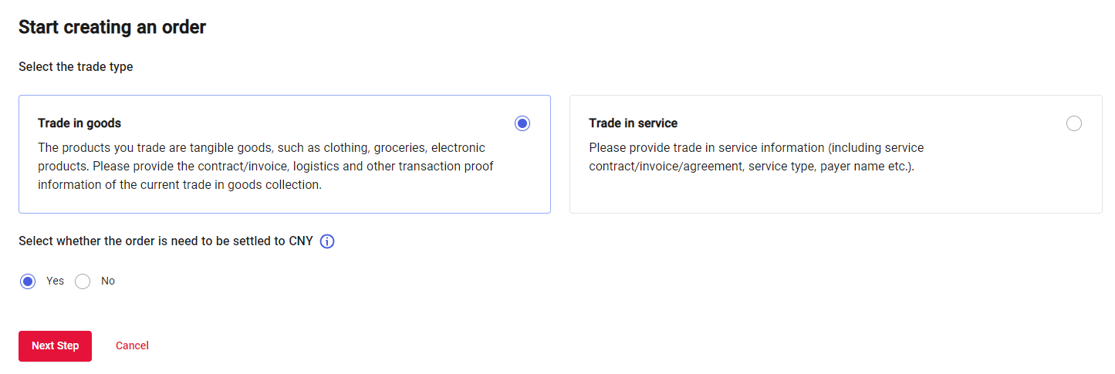Choose the No radio circle for CNY settlement
This screenshot has height=374, width=1115.
pyautogui.click(x=83, y=281)
